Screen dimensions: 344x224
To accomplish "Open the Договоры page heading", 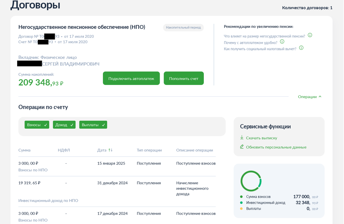I will 35,5.
